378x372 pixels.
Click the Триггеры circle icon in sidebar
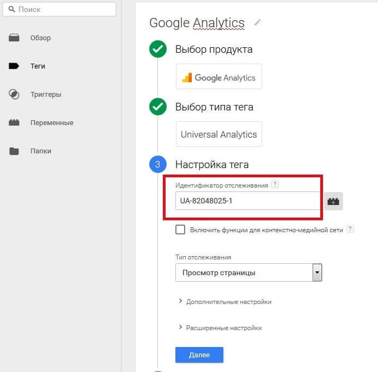[14, 94]
